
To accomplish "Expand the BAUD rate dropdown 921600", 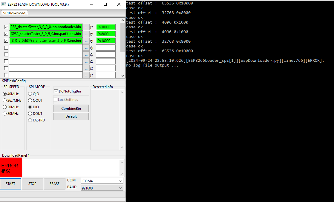I will [x=102, y=188].
